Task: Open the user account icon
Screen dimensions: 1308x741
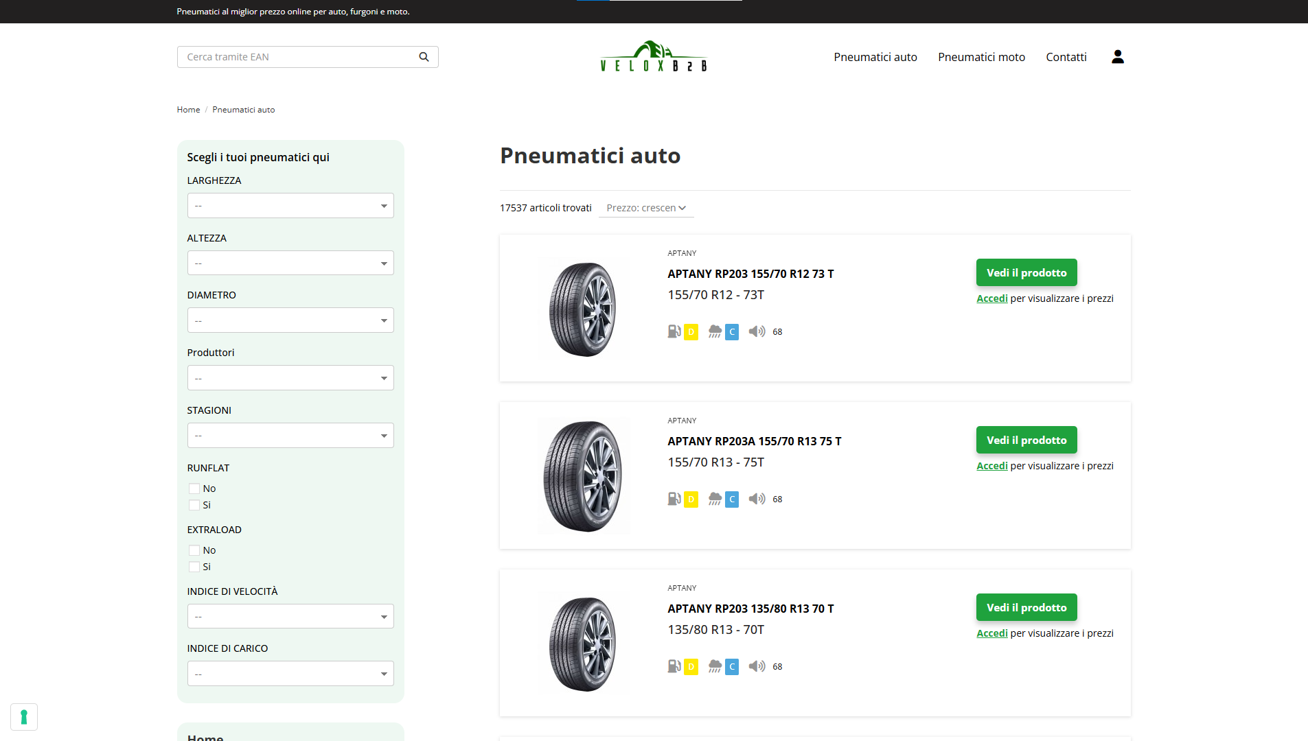Action: [1117, 57]
